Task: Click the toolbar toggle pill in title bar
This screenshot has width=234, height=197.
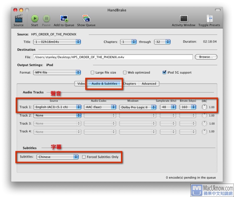Action: [218, 10]
